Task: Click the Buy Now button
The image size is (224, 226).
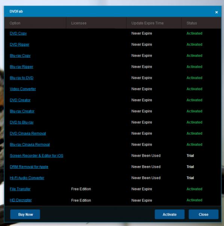Action: click(25, 214)
